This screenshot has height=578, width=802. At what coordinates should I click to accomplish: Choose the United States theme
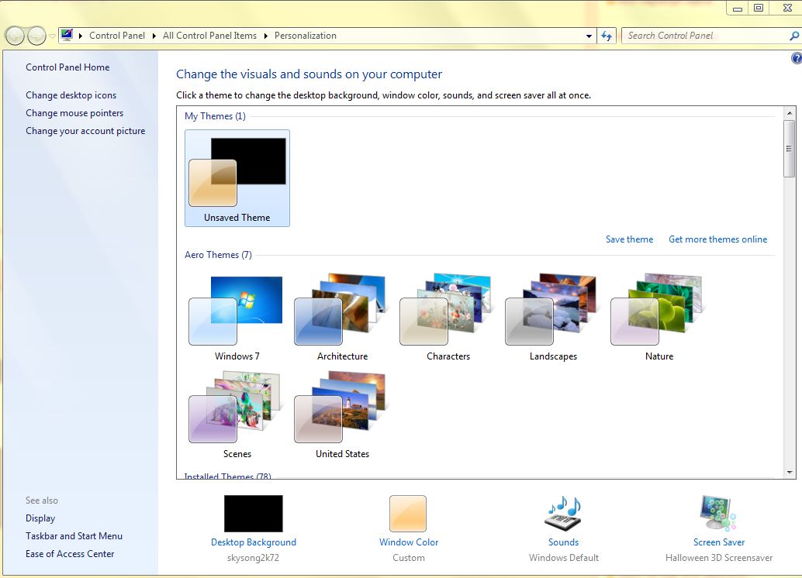(x=342, y=415)
